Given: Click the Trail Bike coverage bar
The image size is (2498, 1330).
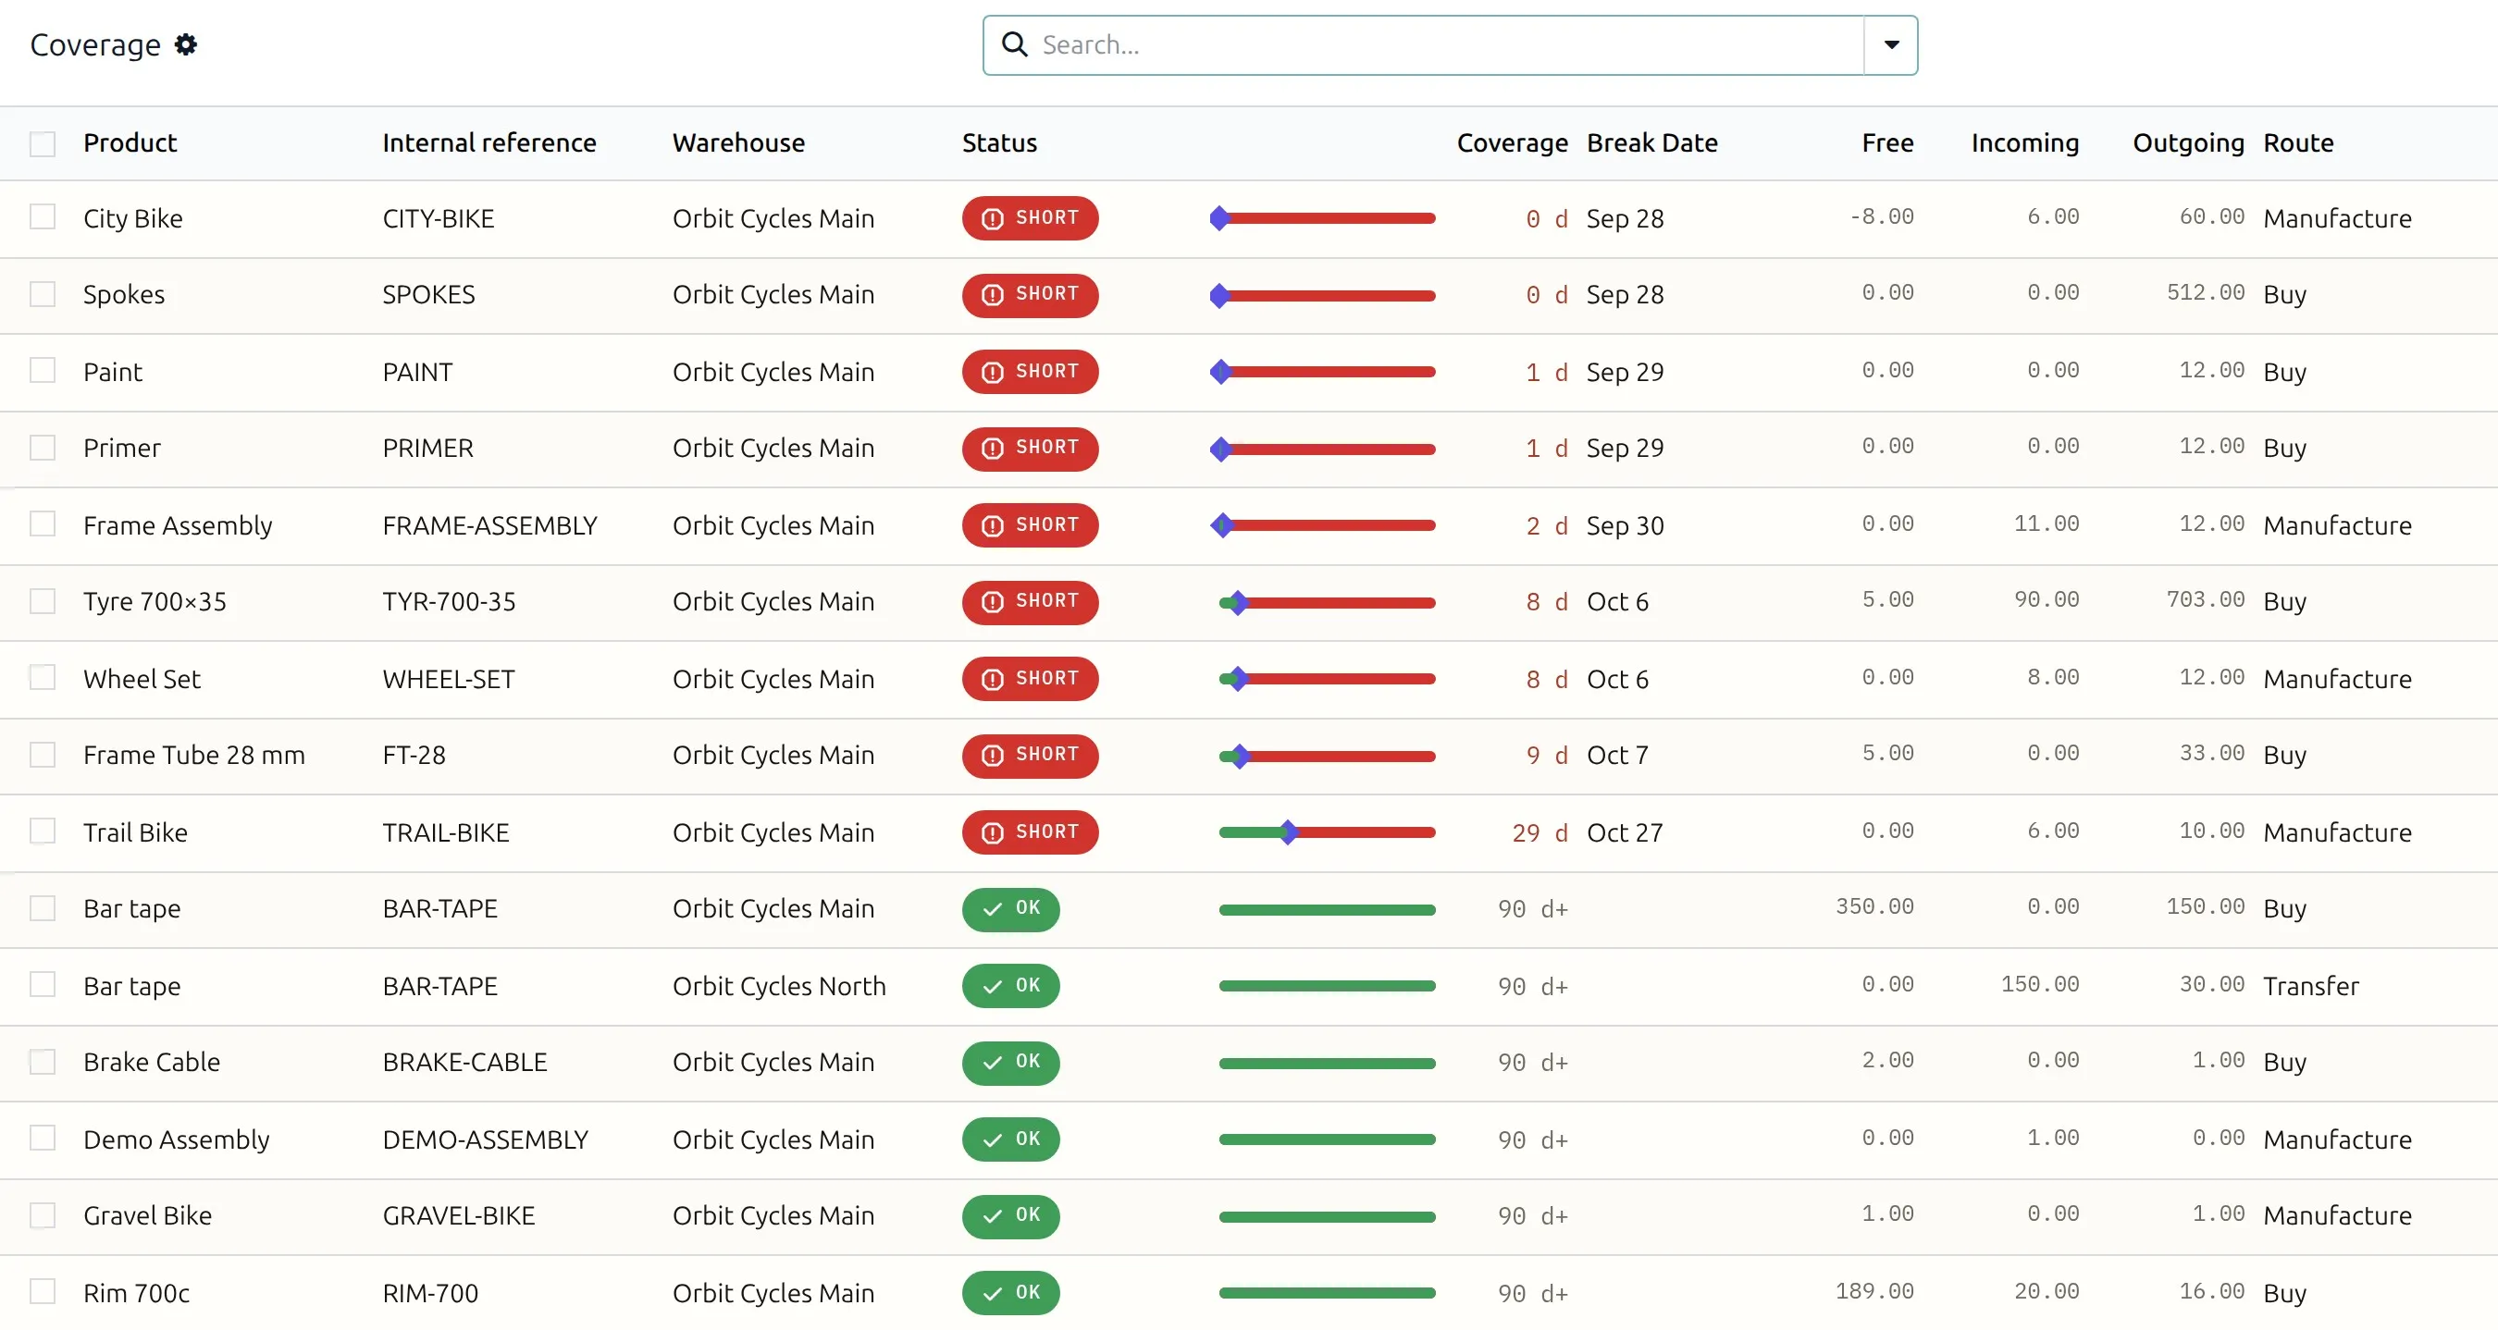Looking at the screenshot, I should click(x=1327, y=832).
